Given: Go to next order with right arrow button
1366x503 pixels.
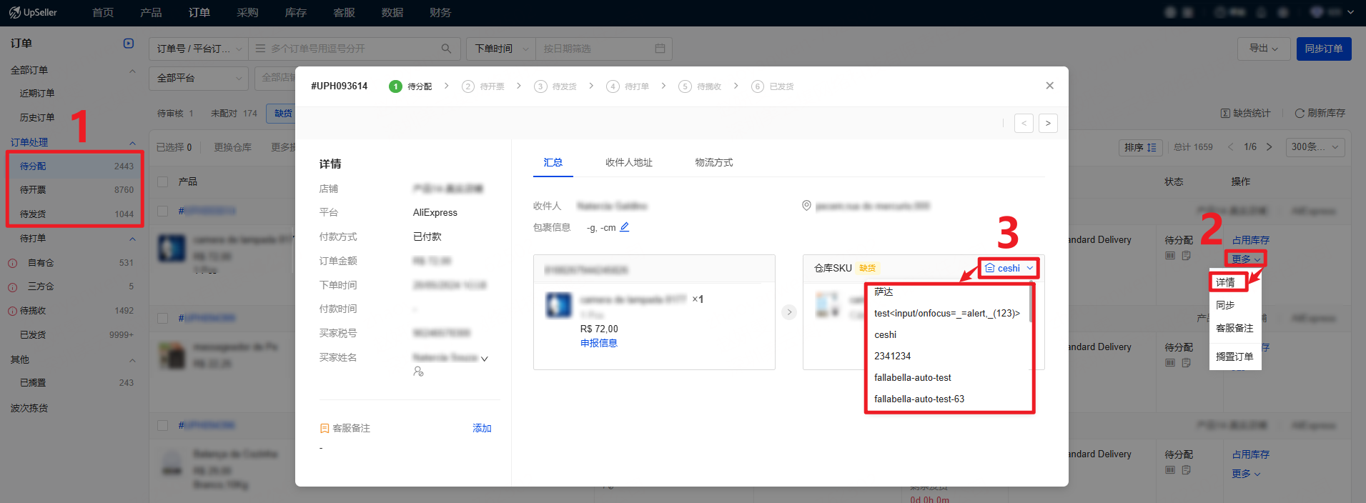Looking at the screenshot, I should [x=1048, y=124].
